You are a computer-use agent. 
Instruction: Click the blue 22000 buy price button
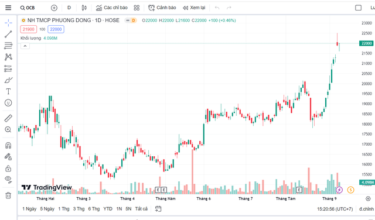tap(56, 29)
